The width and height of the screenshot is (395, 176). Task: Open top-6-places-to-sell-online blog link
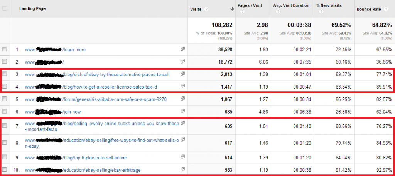tap(76, 158)
